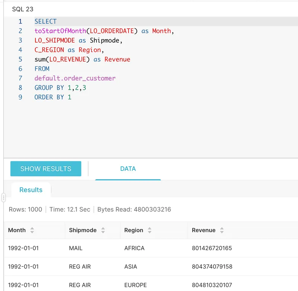The width and height of the screenshot is (298, 291).
Task: Select the EUROPE region cell
Action: pyautogui.click(x=135, y=285)
